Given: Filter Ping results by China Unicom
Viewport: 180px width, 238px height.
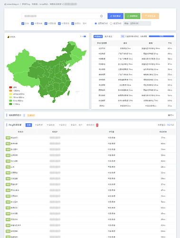Looking at the screenshot, I should point(51,125).
